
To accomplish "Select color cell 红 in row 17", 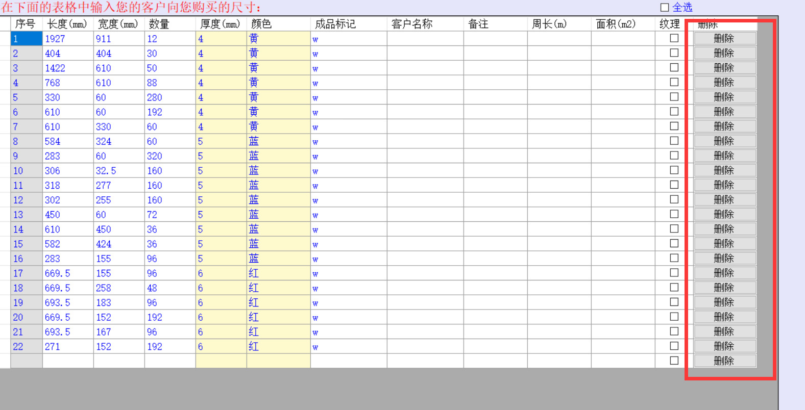I will coord(279,273).
